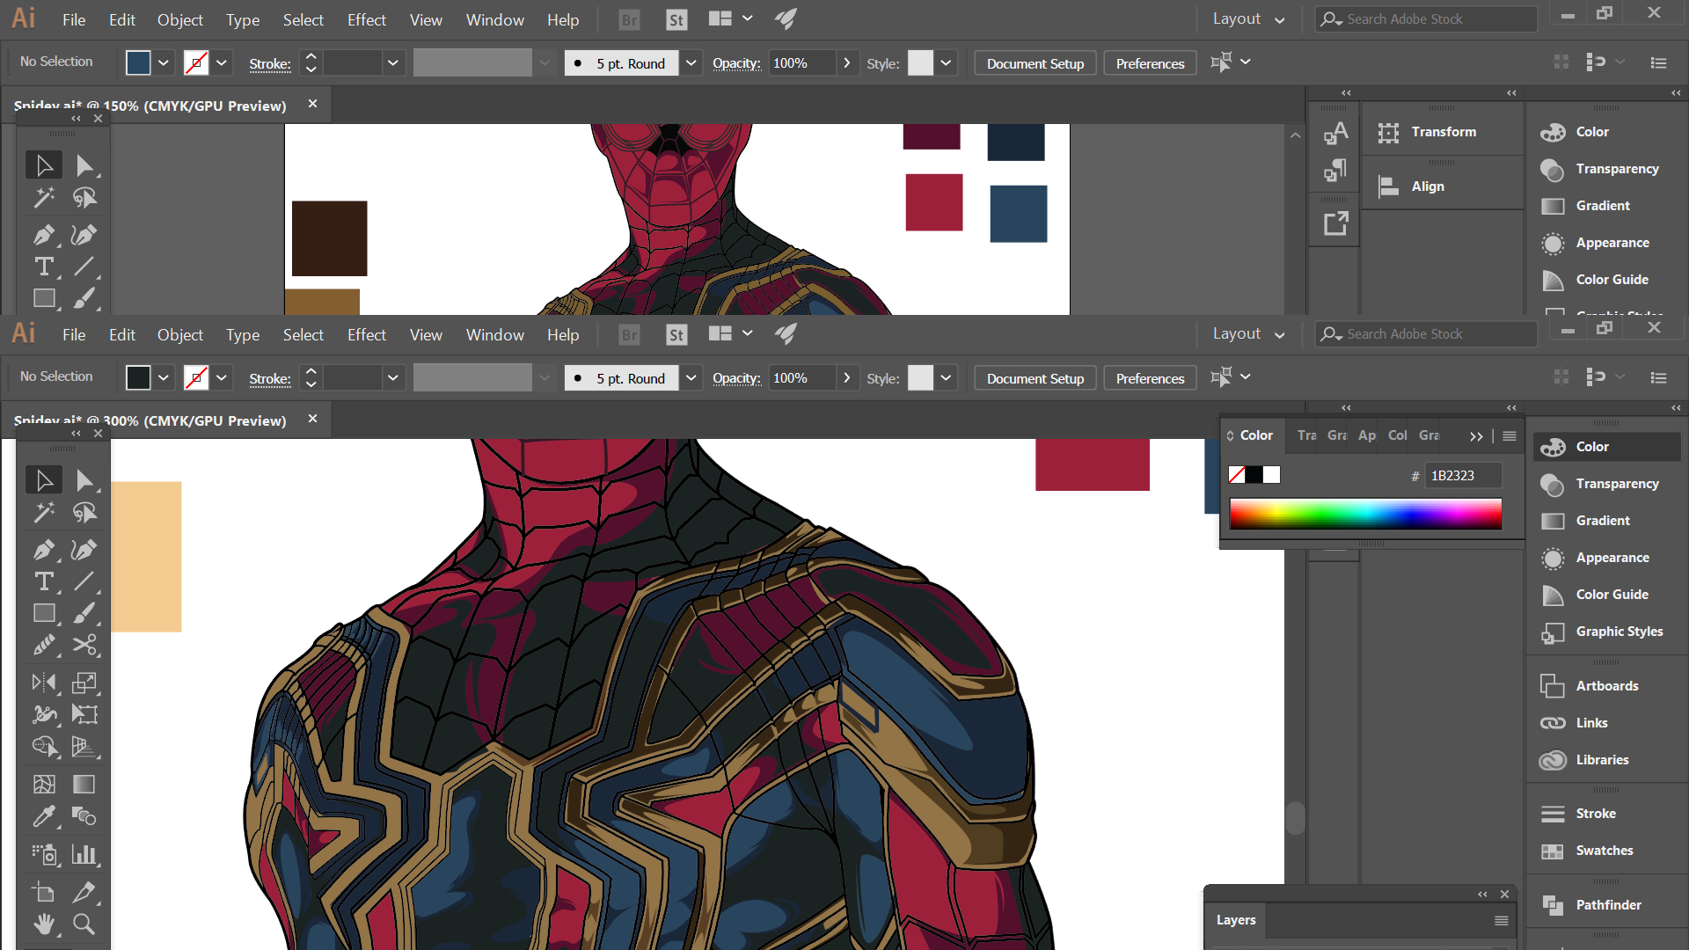Open the Effect menu in the 300% window
This screenshot has width=1689, height=950.
tap(367, 335)
